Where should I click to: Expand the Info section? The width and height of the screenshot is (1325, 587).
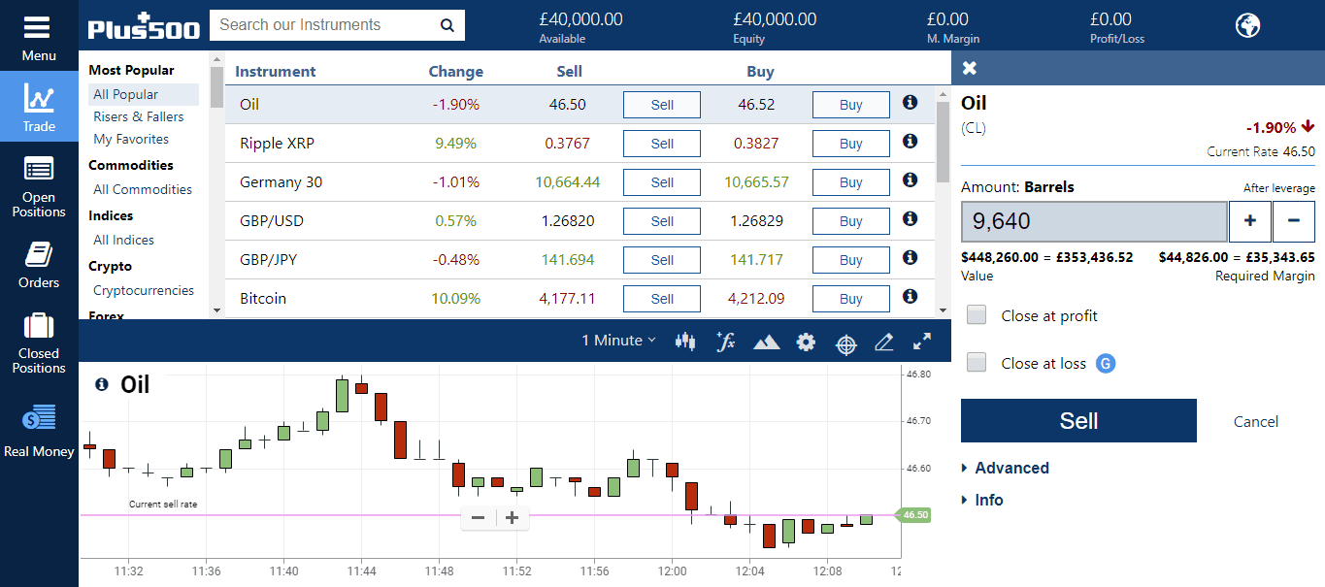pos(982,500)
